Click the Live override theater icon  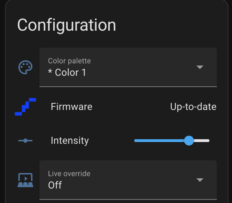click(25, 180)
